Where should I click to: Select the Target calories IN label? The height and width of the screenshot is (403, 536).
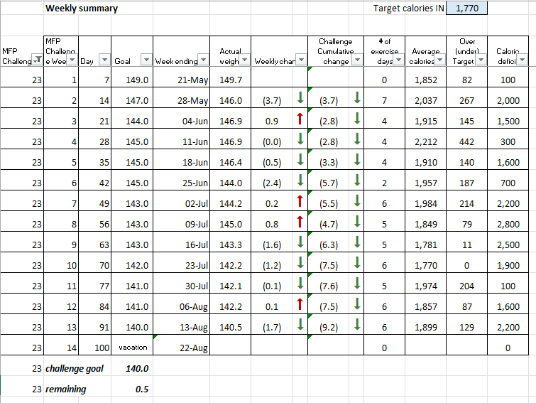408,9
